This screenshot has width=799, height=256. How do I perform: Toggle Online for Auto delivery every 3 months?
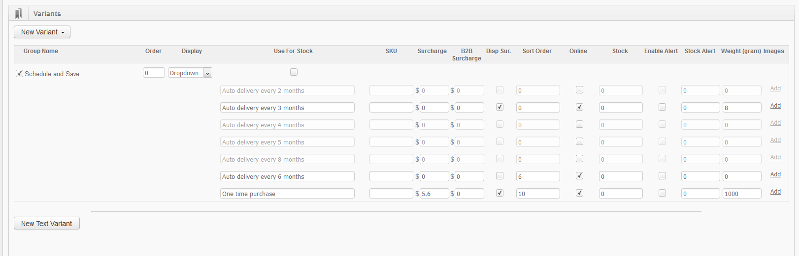coord(580,107)
